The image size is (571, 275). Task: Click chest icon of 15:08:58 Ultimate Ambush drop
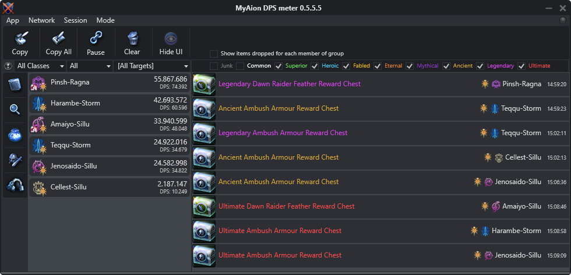204,231
